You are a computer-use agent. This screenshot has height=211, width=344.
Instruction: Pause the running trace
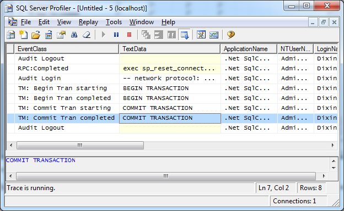pos(116,35)
